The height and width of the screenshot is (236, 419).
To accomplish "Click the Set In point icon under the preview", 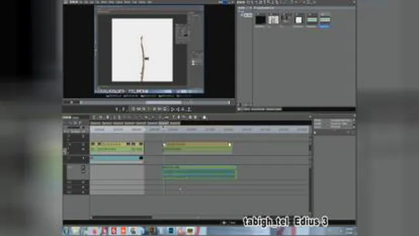I will pos(117,109).
